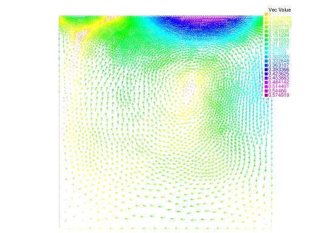Select the 0.302589 legend value text
Image resolution: width=331 pixels, height=233 pixels.
point(279,57)
